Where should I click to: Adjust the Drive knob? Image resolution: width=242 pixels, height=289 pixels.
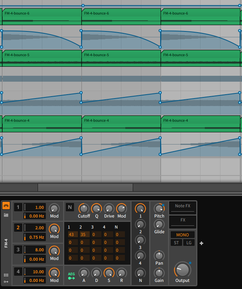[109, 209]
